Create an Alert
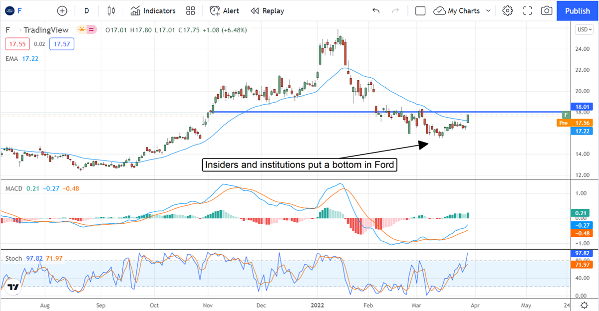 coord(224,10)
